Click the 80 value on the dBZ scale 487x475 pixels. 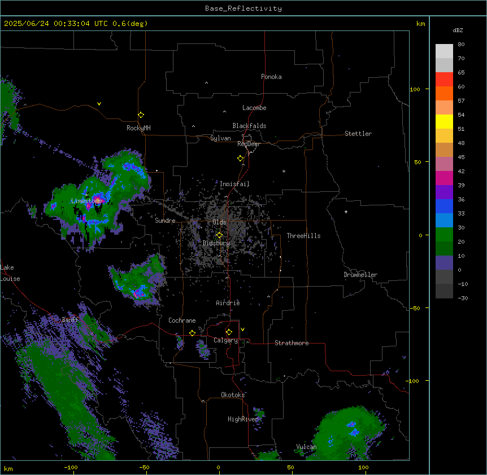(x=461, y=45)
